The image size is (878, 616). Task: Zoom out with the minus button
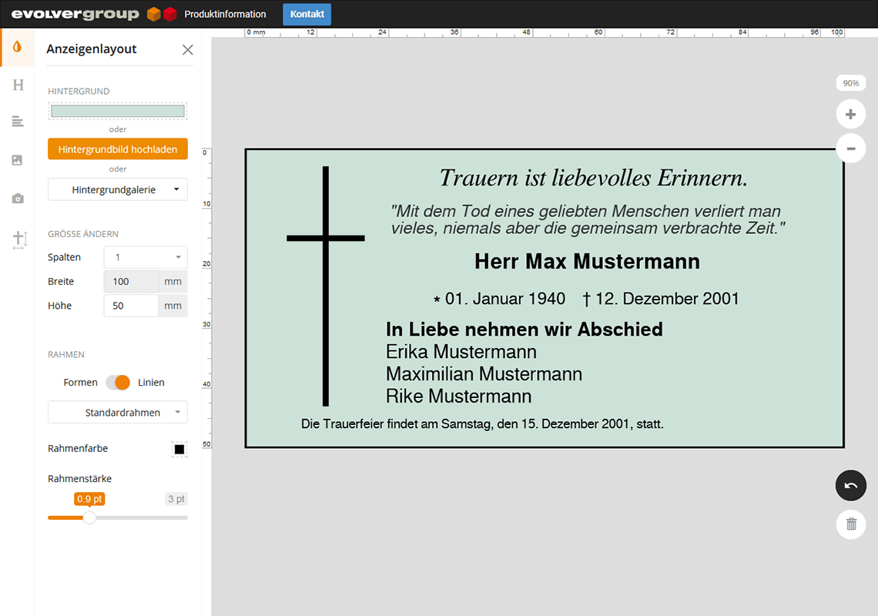coord(850,148)
